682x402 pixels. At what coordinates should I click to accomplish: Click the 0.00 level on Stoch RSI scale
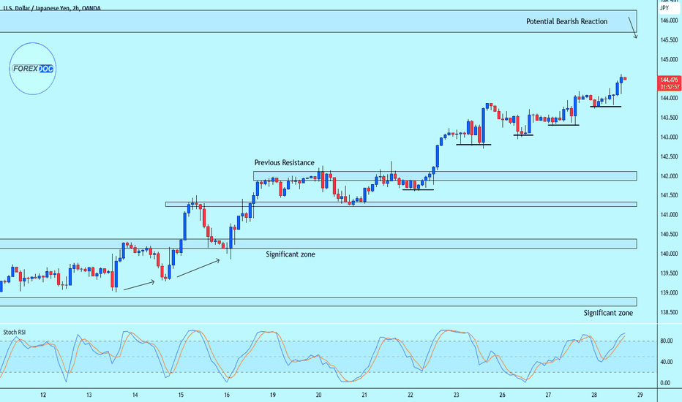665,383
